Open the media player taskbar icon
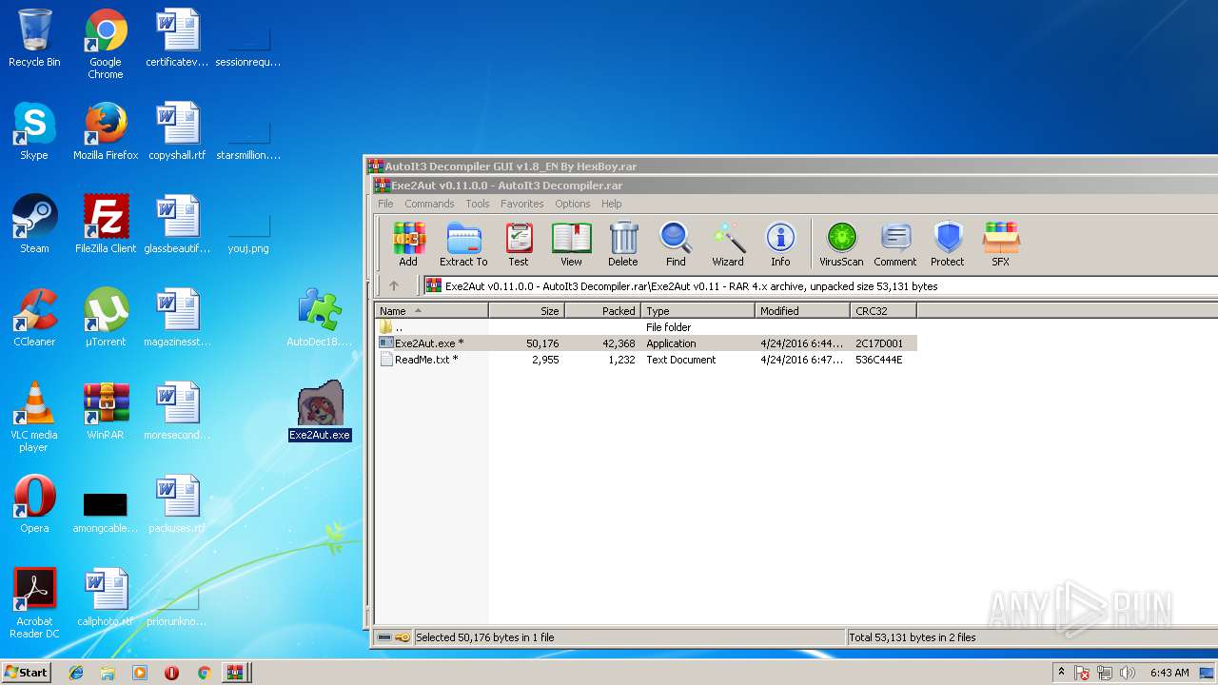Viewport: 1218px width, 685px height. click(x=140, y=673)
